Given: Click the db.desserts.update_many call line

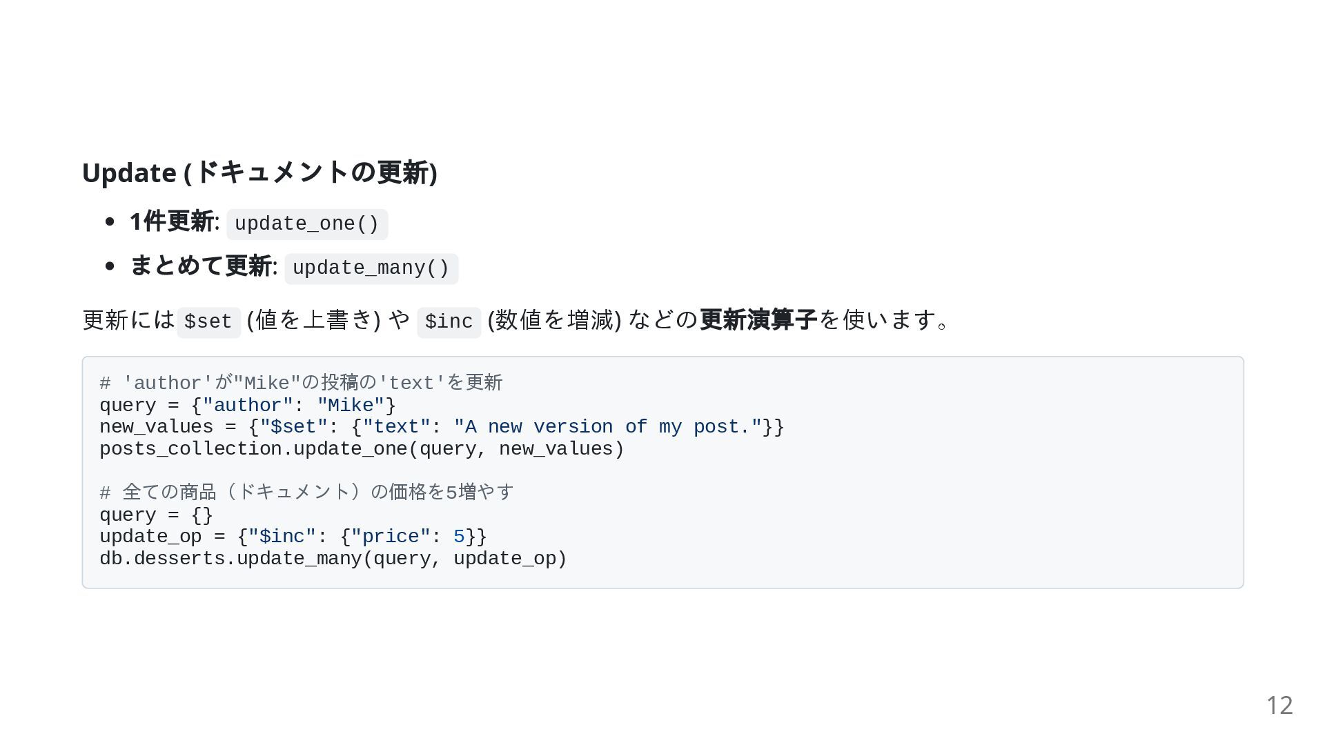Looking at the screenshot, I should pos(333,559).
